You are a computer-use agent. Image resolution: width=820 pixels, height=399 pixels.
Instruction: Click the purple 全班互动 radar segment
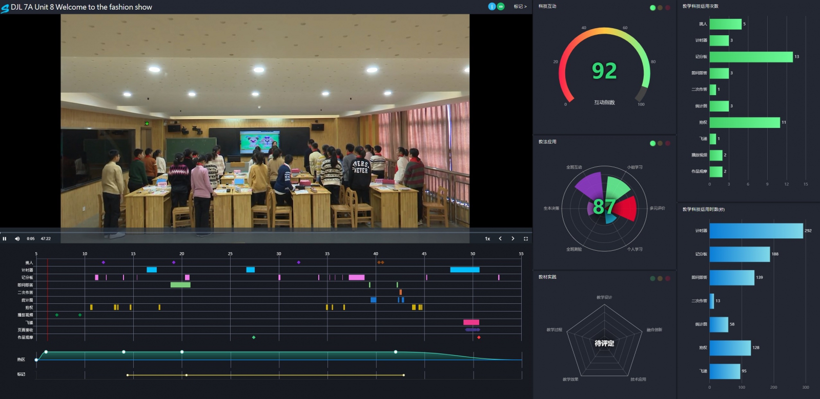click(589, 185)
